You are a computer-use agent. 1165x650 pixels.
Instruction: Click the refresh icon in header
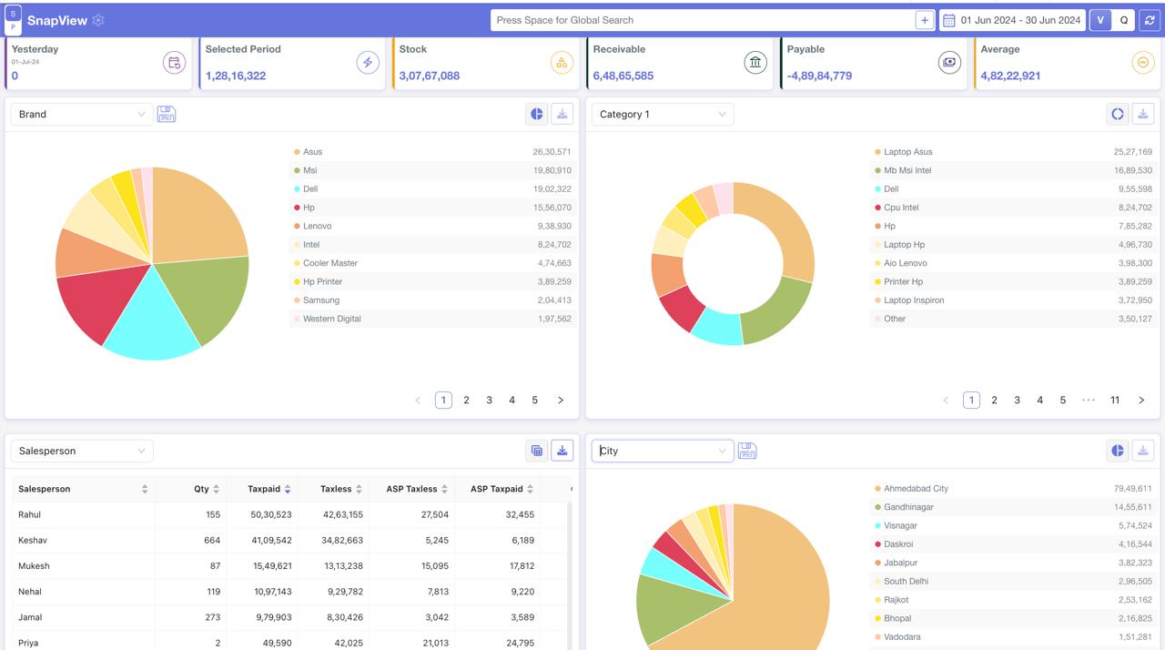tap(1150, 20)
